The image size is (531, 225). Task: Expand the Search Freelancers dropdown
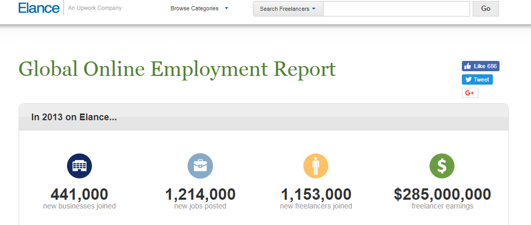[288, 9]
